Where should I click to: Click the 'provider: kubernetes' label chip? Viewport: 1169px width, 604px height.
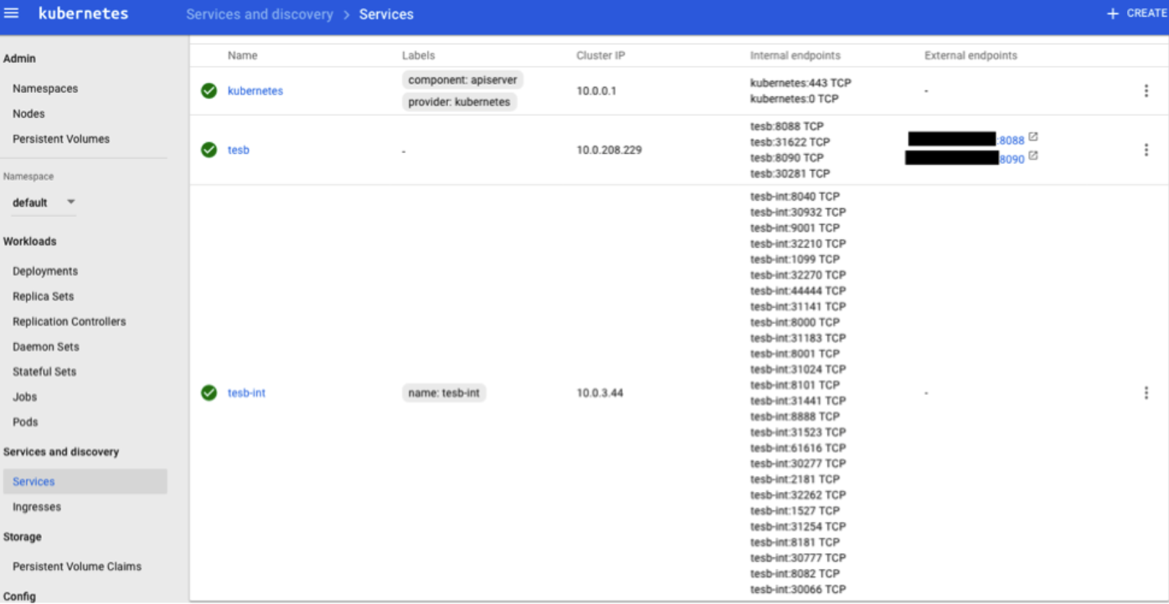pyautogui.click(x=459, y=102)
